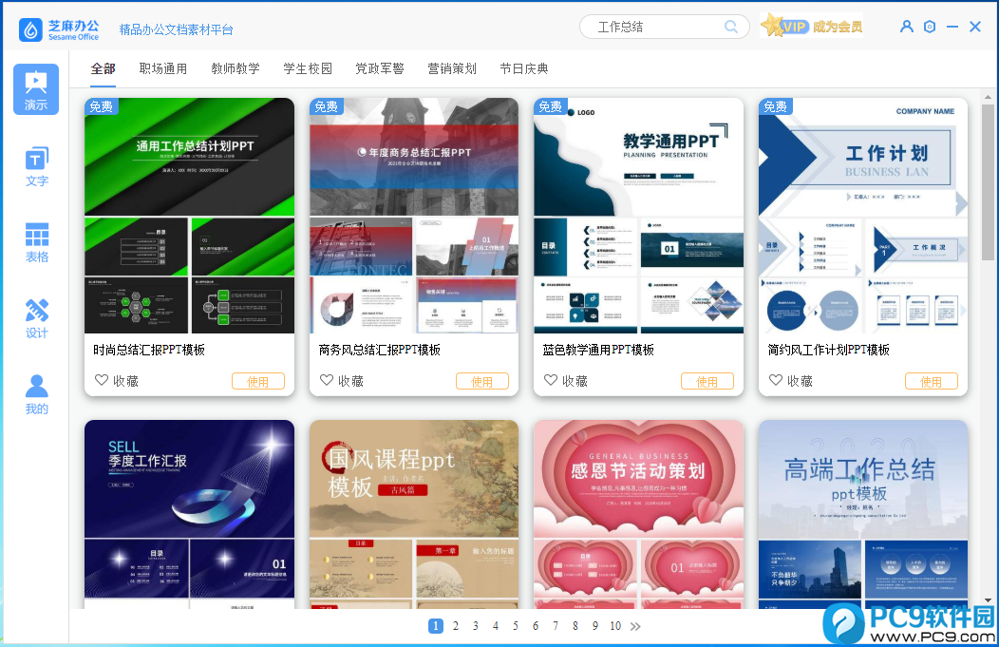Use the 时尚总结汇报PPT模板 template
Image resolution: width=999 pixels, height=647 pixels.
[x=257, y=381]
